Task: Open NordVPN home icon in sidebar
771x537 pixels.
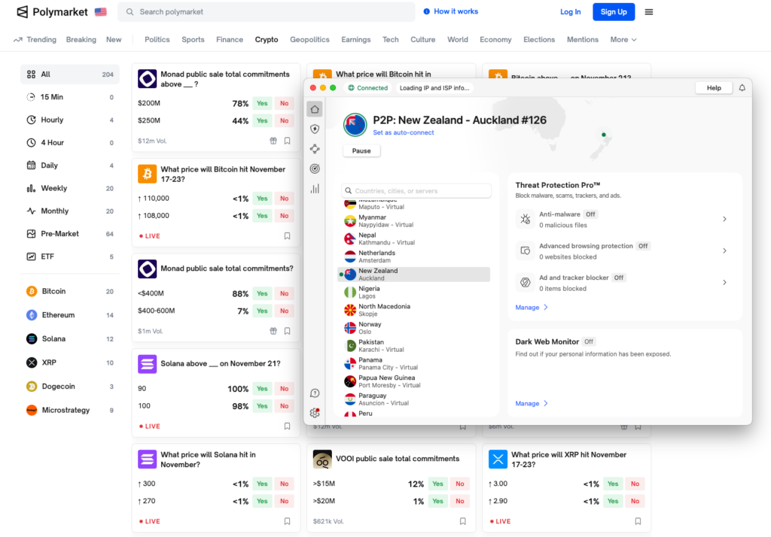Action: pos(315,109)
